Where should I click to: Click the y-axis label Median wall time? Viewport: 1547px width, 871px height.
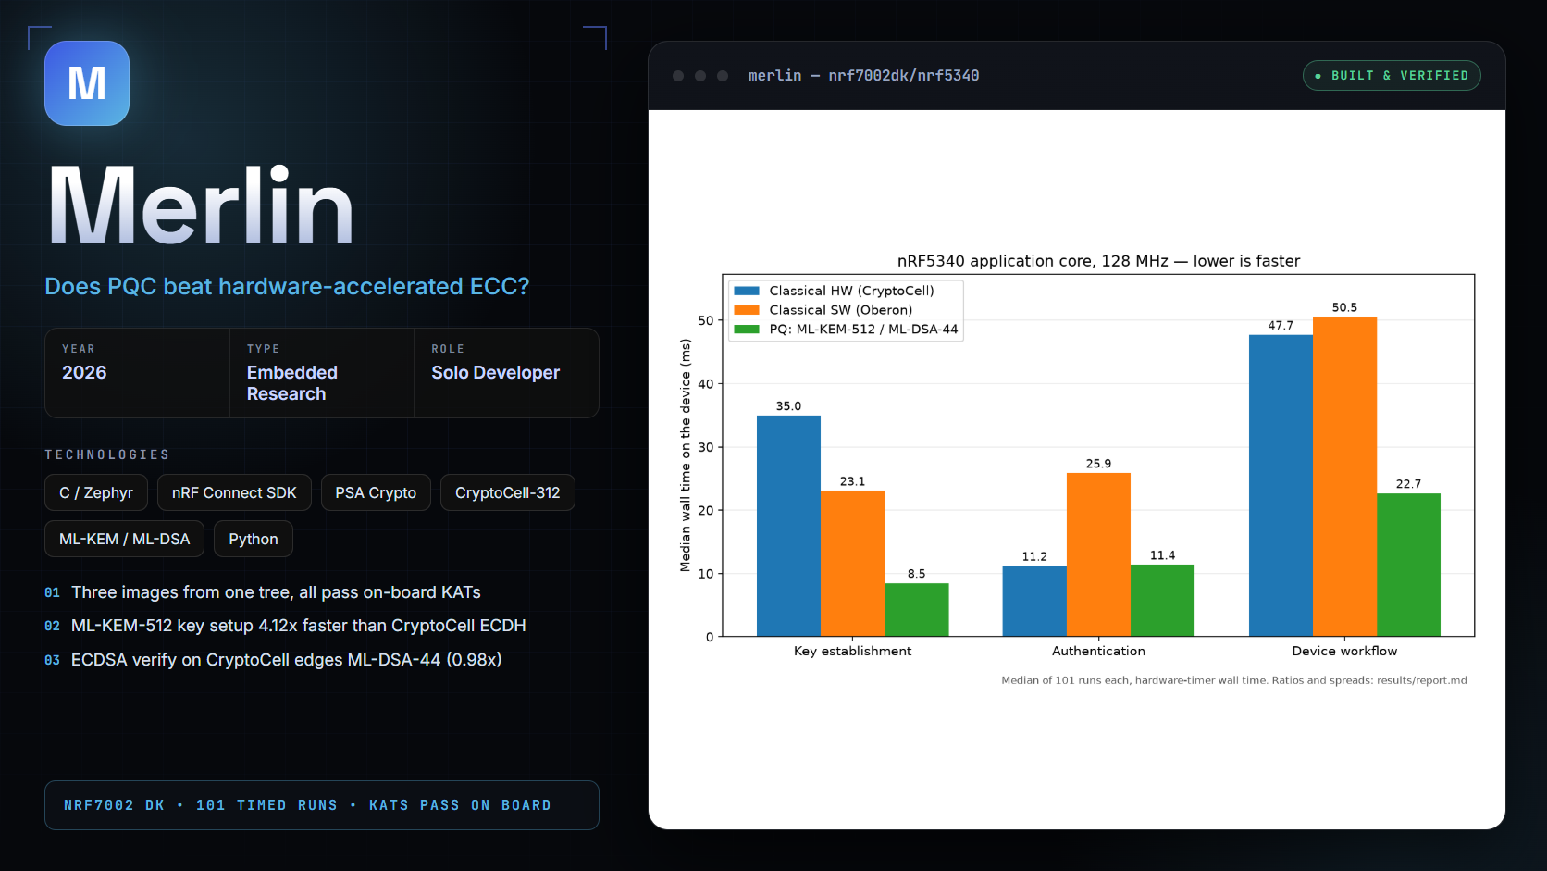pos(686,455)
